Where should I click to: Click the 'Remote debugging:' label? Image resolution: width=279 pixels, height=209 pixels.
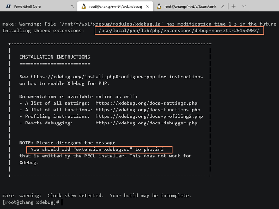tap(49, 123)
